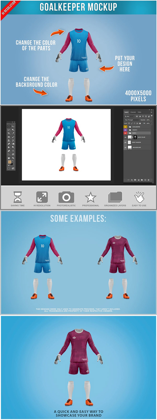157x420 pixels.
Task: Select the Magic Wand tool
Action: pos(13,130)
